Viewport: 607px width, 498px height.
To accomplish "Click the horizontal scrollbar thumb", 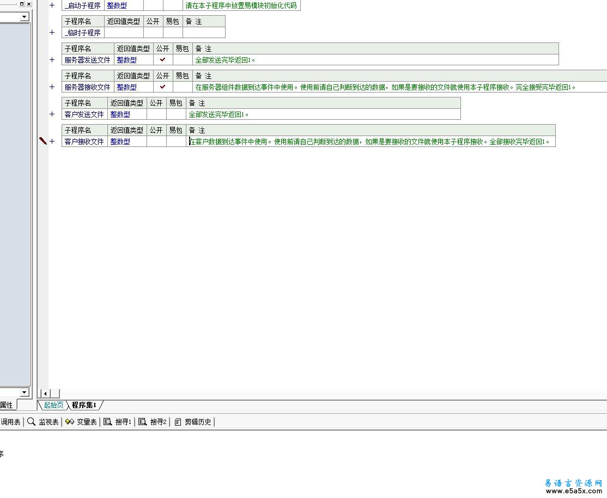I will 56,394.
